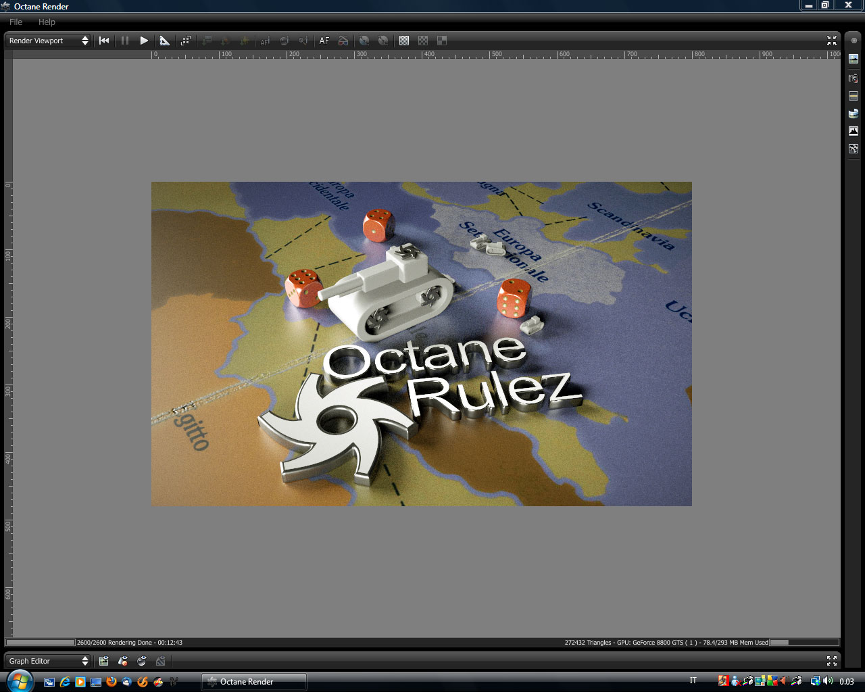Maximize the Render Viewport panel

coord(832,41)
